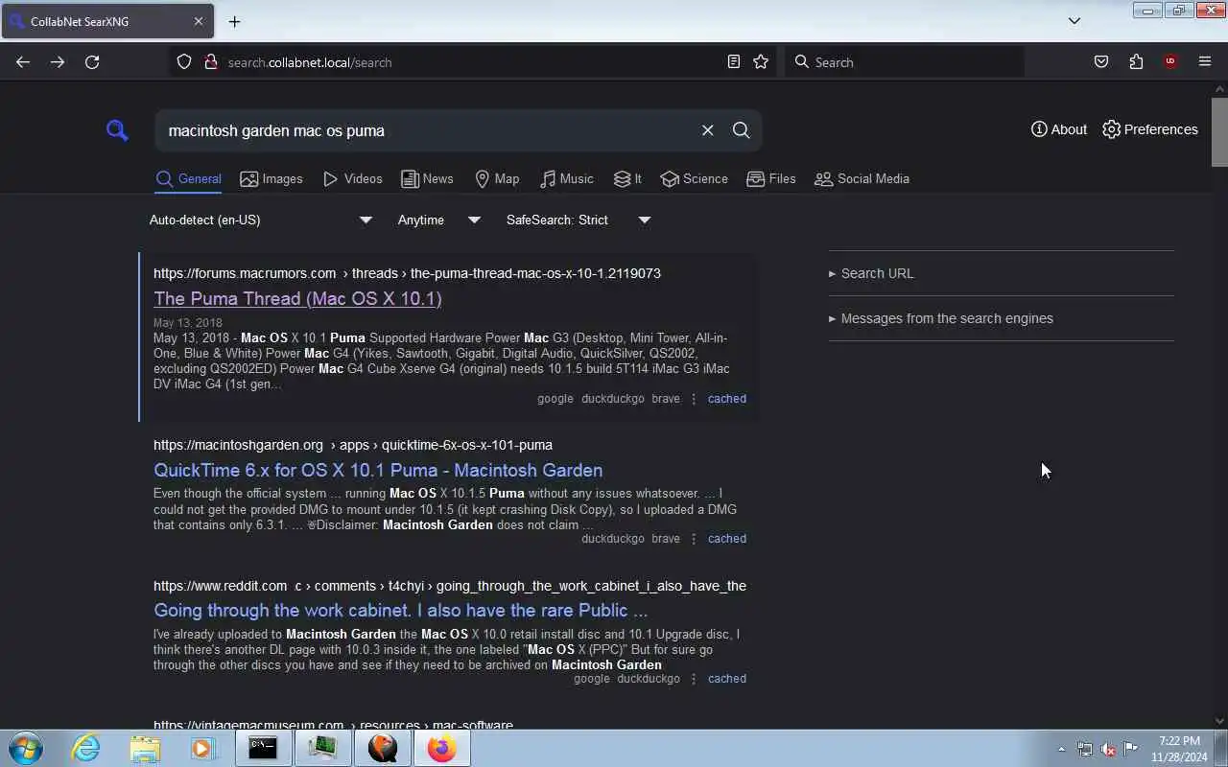Open a new tab with the plus button
Viewport: 1228px width, 767px height.
234,21
